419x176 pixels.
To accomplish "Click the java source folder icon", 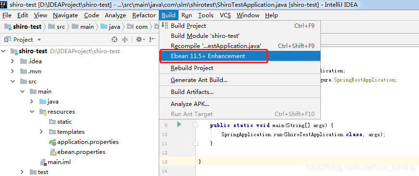I will coord(43,102).
